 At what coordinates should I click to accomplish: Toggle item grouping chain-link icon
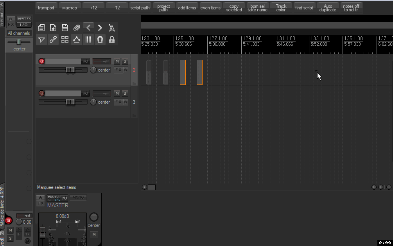tap(53, 40)
